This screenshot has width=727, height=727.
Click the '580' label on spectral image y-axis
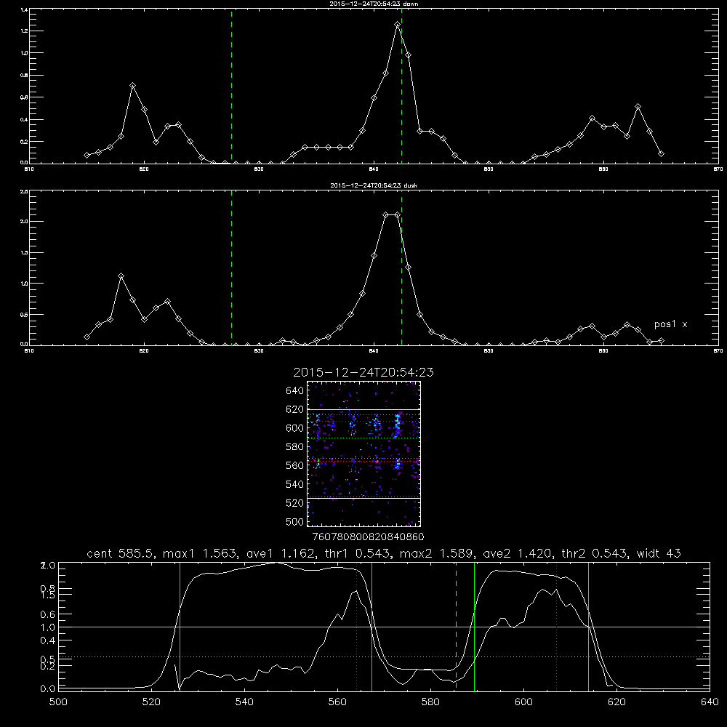pos(295,447)
